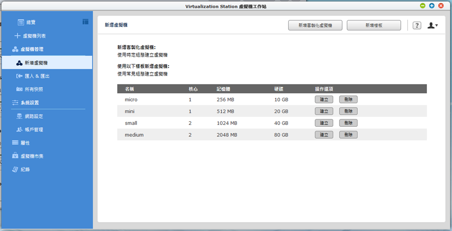The height and width of the screenshot is (231, 452).
Task: Click the marketplace bag icon
Action: pos(15,155)
